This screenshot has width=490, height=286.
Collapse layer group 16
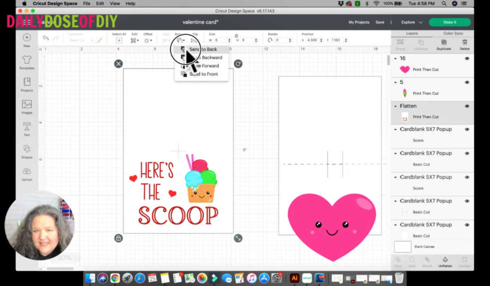tap(396, 59)
